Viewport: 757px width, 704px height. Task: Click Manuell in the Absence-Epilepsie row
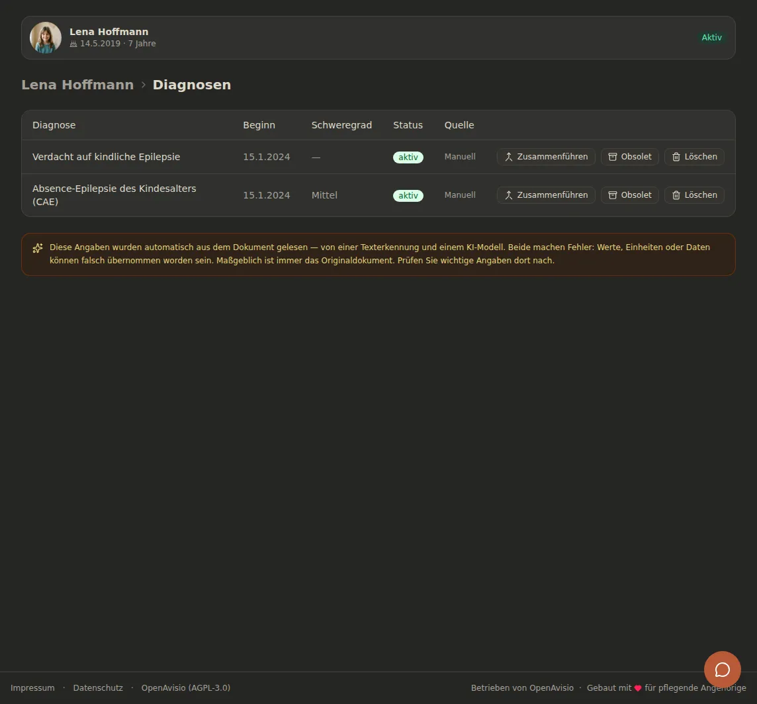[460, 195]
